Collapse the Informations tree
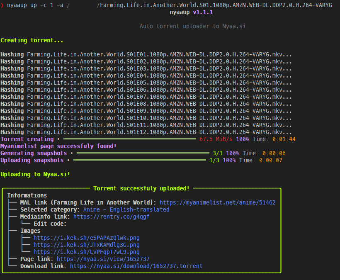Viewport: 340px width, 280px height. [27, 195]
